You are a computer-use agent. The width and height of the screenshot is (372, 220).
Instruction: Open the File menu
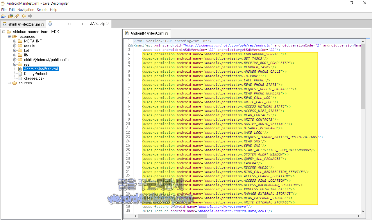4,10
